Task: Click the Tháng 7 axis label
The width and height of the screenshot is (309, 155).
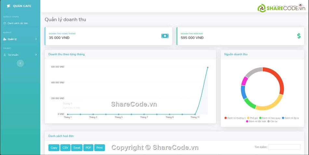Action: (x=144, y=117)
